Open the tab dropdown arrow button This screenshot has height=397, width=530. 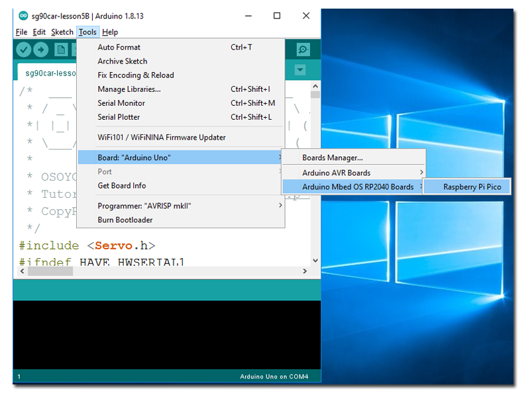coord(300,70)
